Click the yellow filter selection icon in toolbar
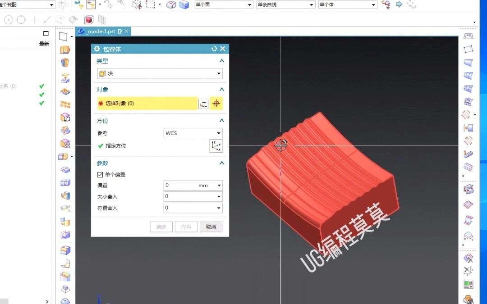 [x=90, y=5]
